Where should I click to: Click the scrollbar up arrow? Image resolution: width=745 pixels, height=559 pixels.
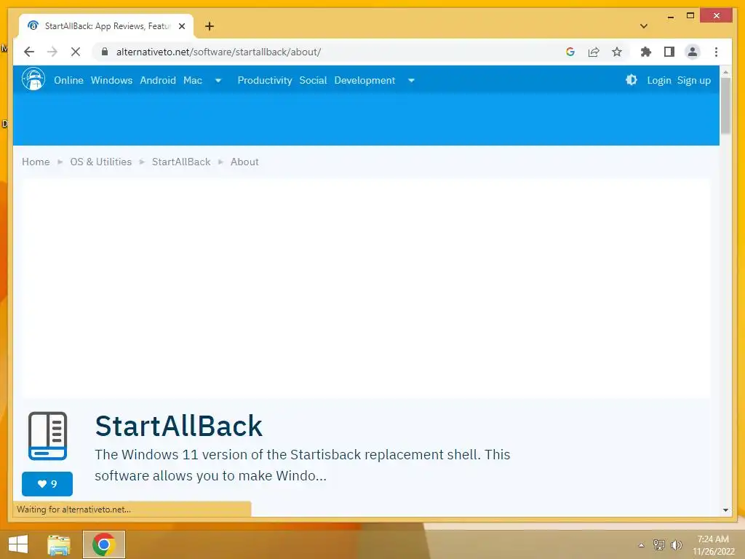click(725, 72)
